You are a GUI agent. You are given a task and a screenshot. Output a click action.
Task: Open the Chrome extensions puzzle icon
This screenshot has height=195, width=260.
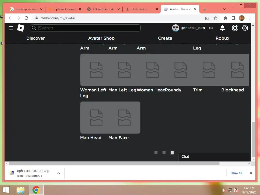pos(225,18)
